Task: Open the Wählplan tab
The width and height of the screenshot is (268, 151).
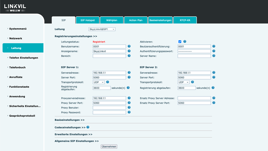Action: click(112, 20)
